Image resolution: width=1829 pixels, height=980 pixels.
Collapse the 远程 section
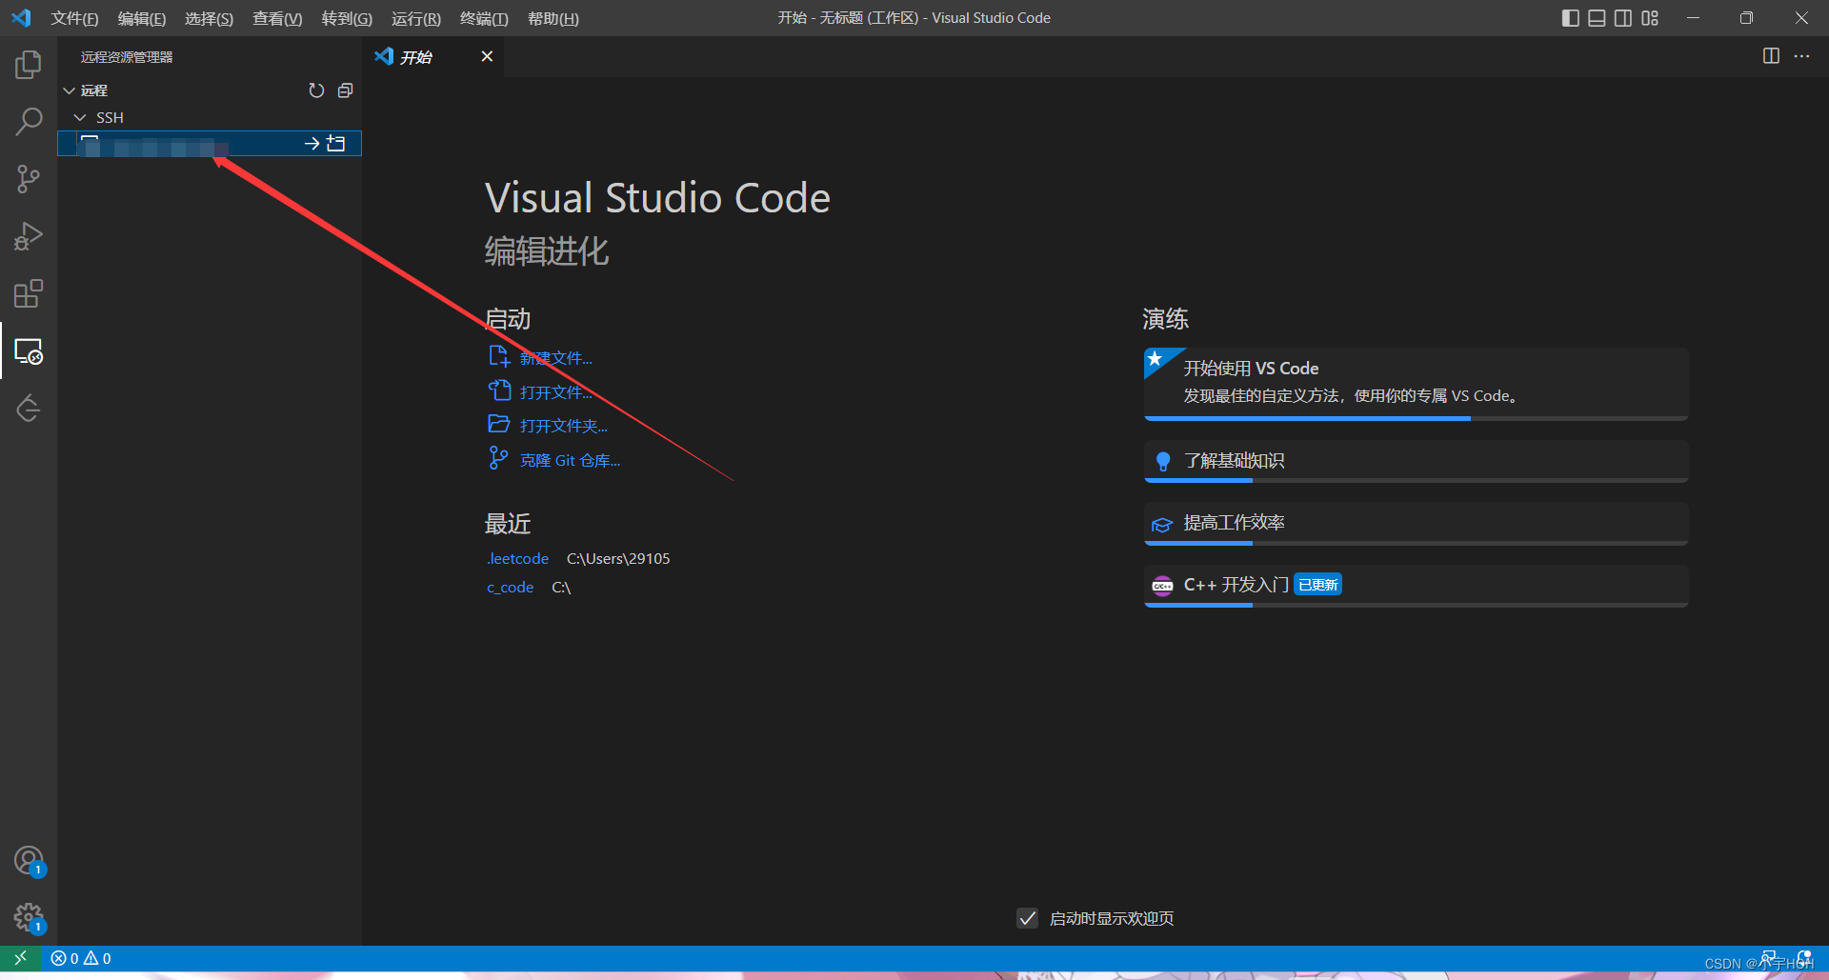pos(69,90)
